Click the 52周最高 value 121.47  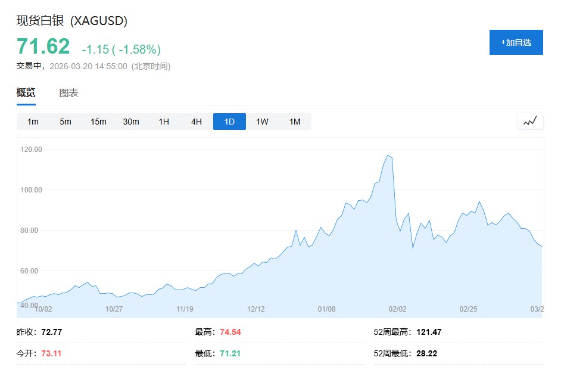tap(429, 332)
